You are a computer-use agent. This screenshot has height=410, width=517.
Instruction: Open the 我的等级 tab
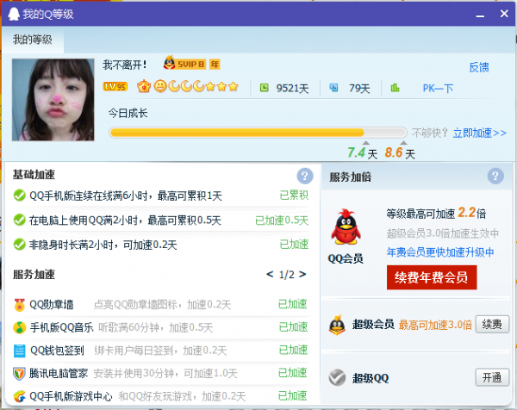33,40
